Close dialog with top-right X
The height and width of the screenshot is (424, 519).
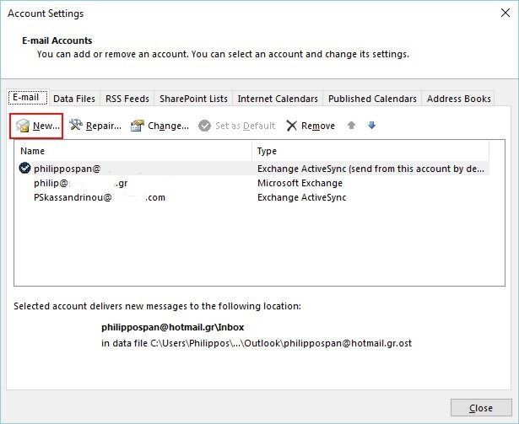pyautogui.click(x=505, y=13)
